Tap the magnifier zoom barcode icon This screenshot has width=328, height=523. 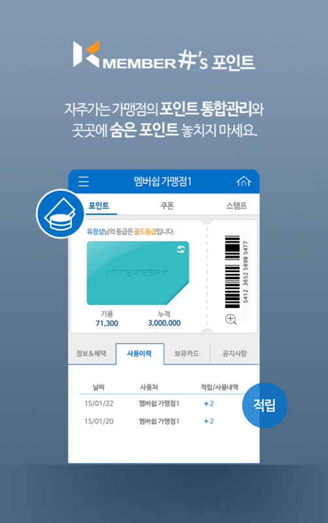coord(231,319)
